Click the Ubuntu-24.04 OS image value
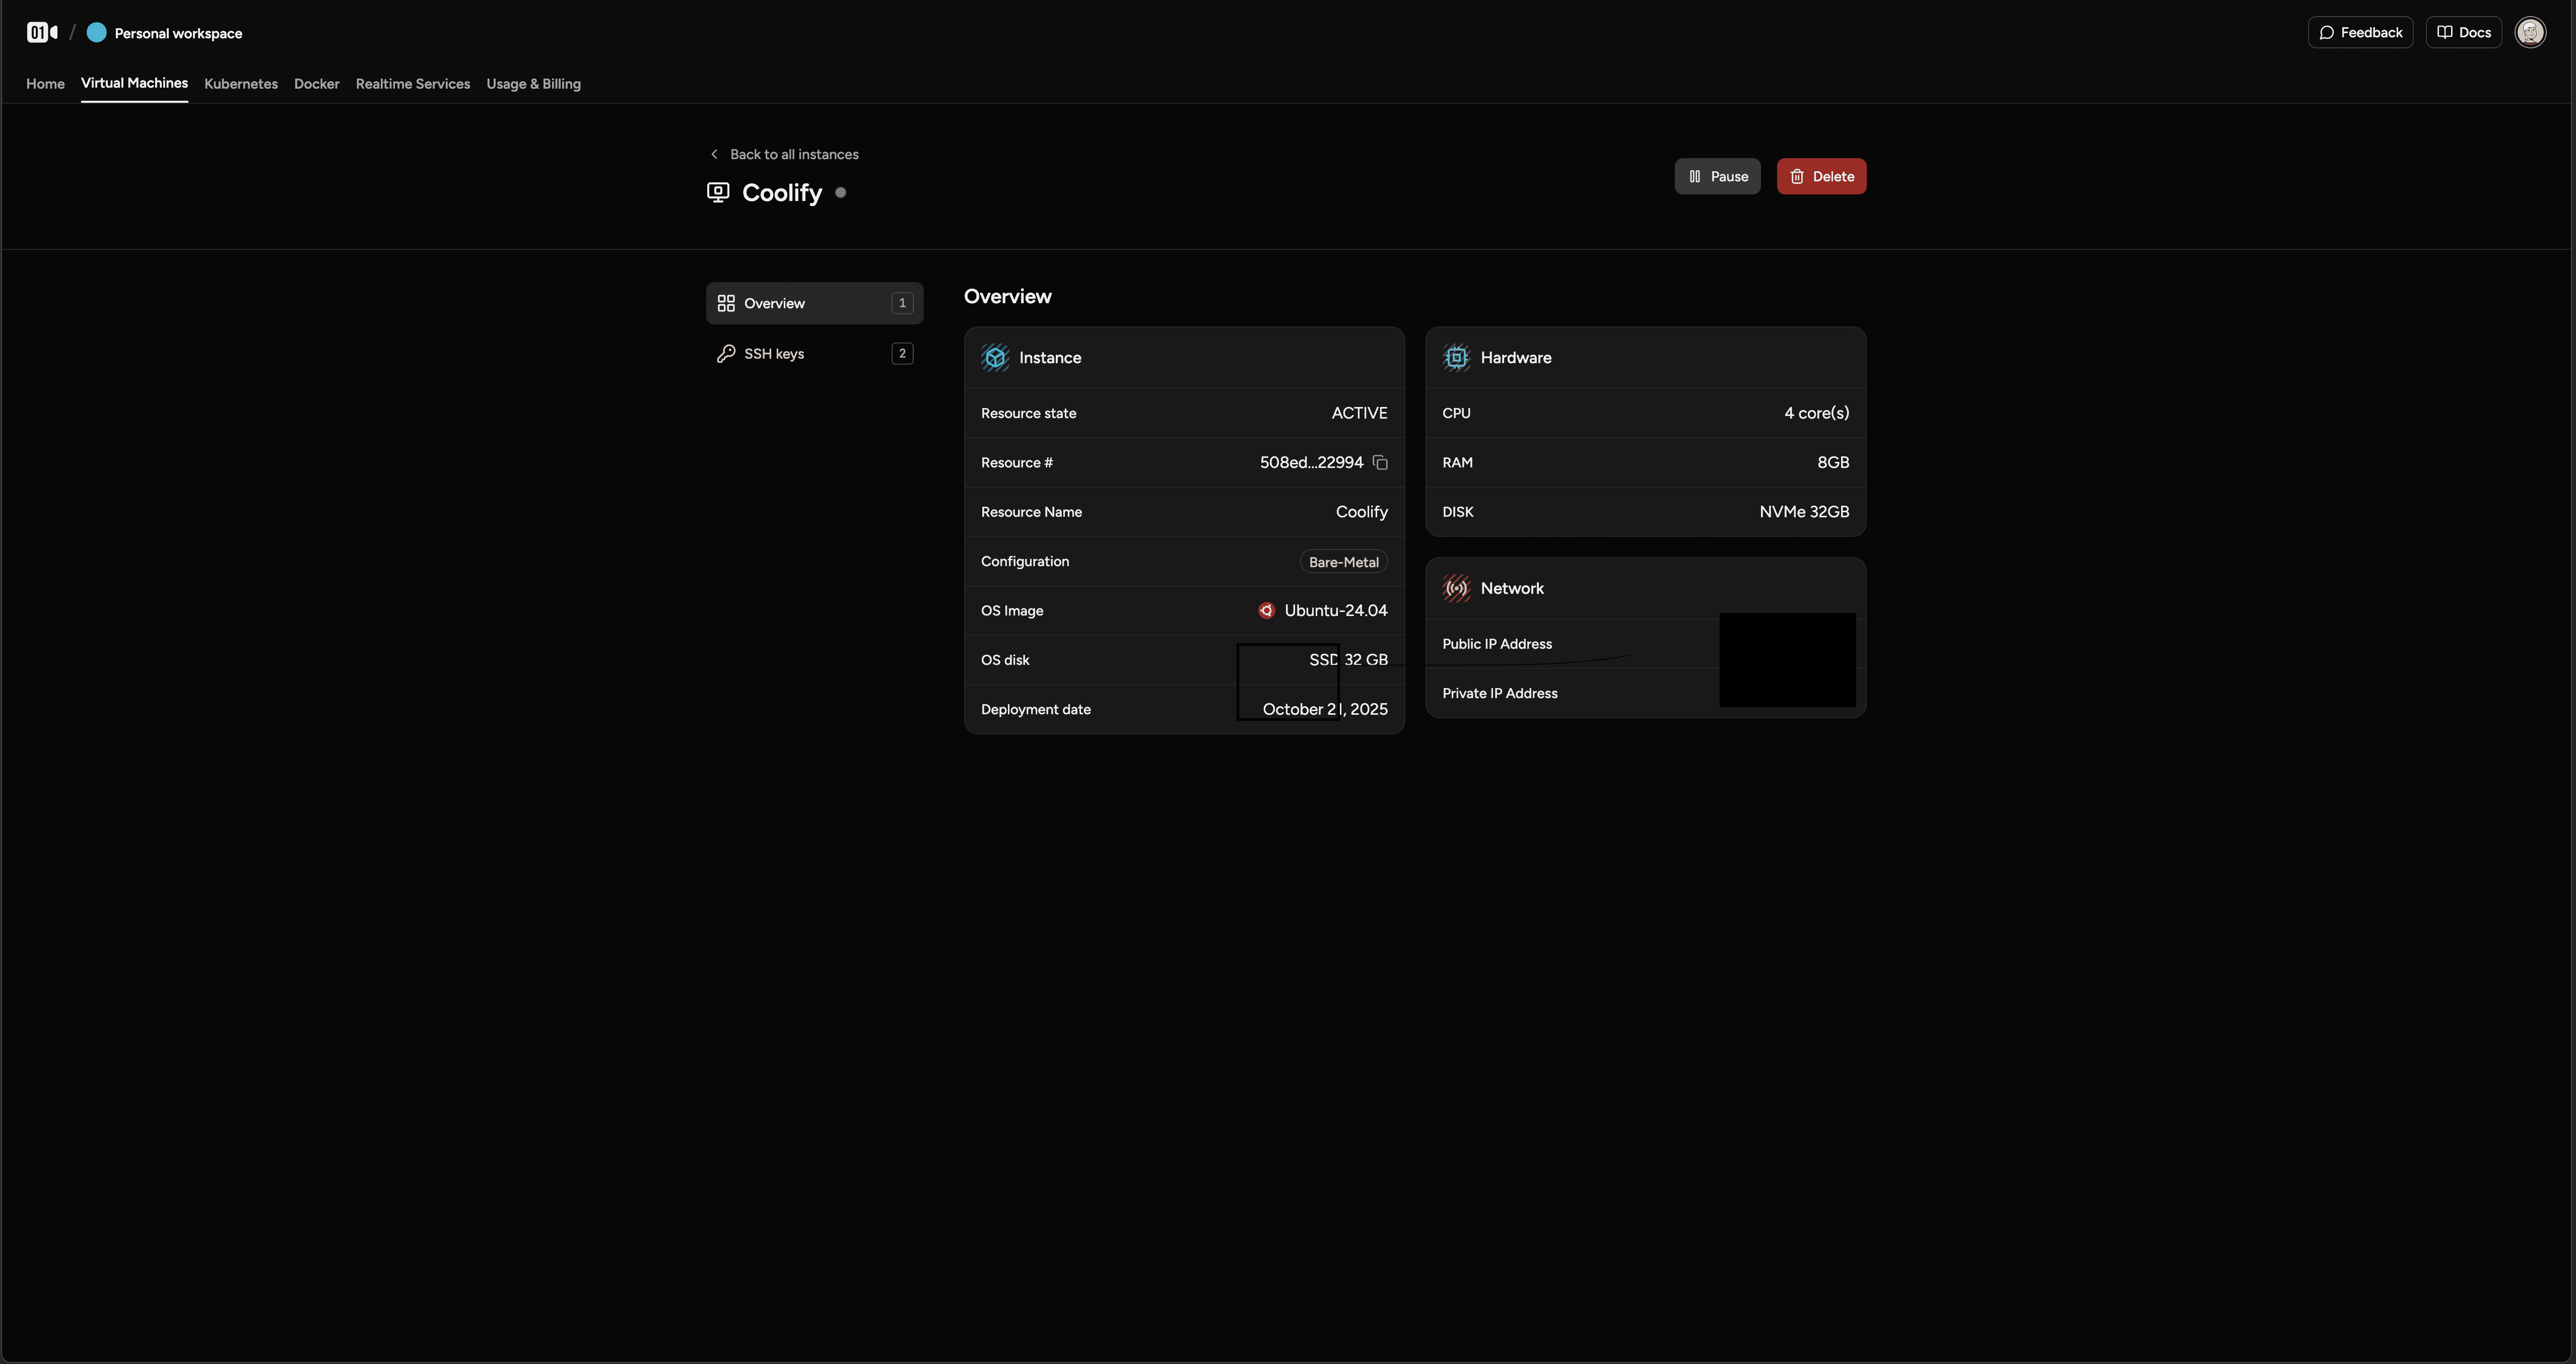The height and width of the screenshot is (1364, 2576). [x=1336, y=611]
